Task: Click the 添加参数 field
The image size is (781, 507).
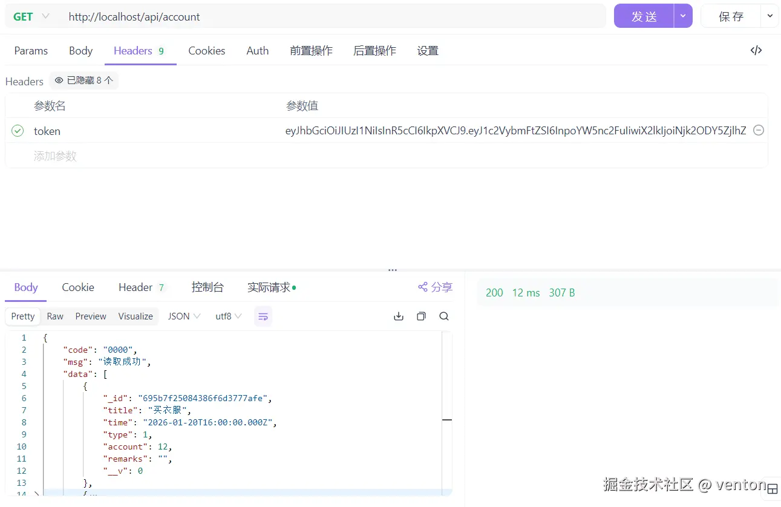Action: click(x=55, y=156)
